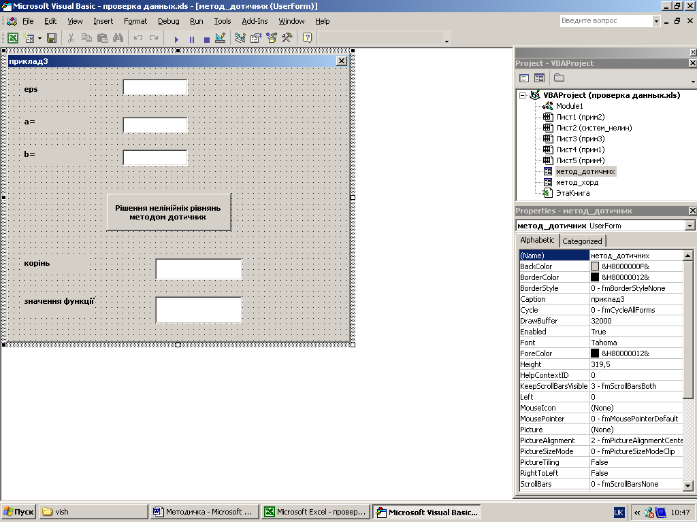This screenshot has height=522, width=697.
Task: Open the Toolbox hammer icon
Action: tap(287, 38)
